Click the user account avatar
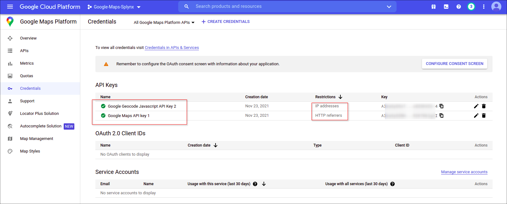 pos(496,7)
